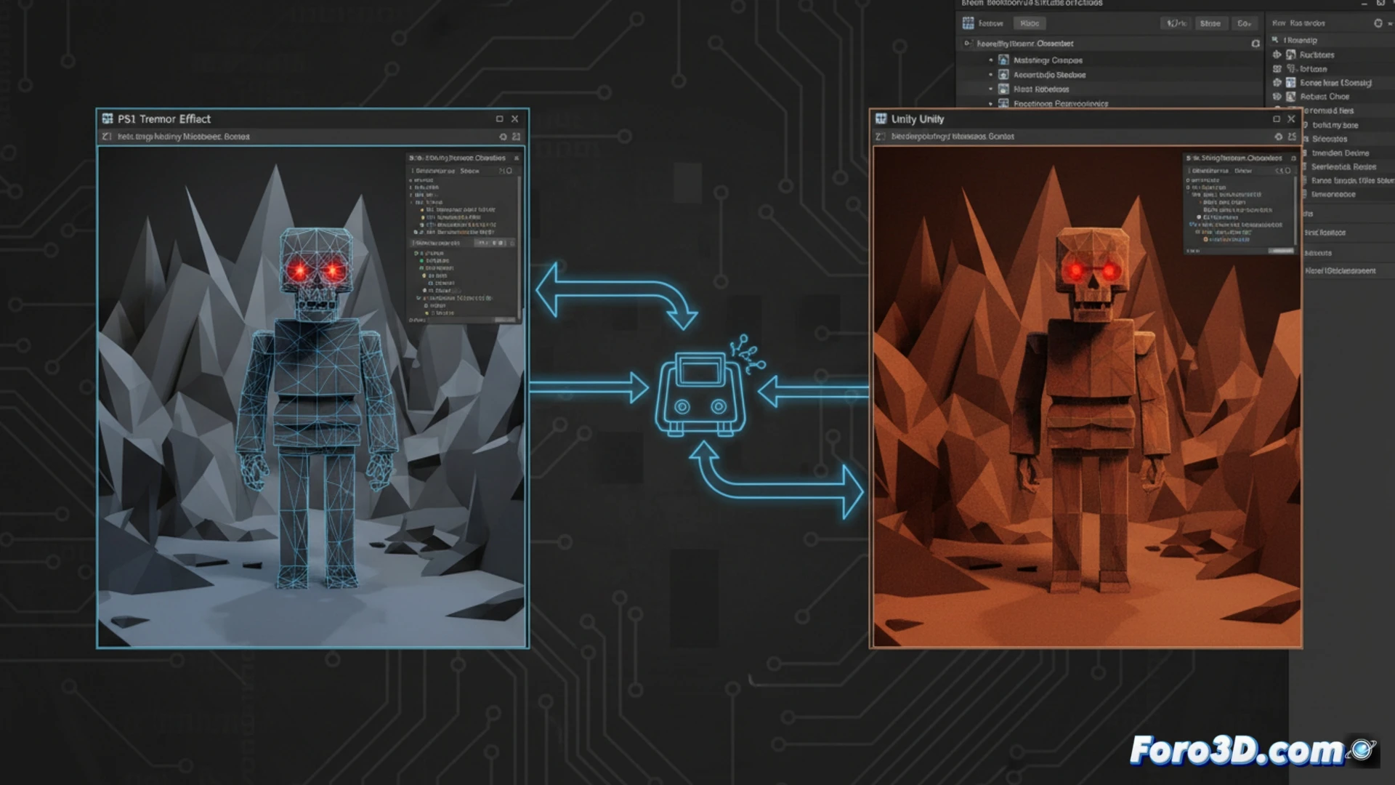Select "Eonae kras (Somaig)" in right panel list
This screenshot has width=1395, height=785.
[x=1336, y=83]
